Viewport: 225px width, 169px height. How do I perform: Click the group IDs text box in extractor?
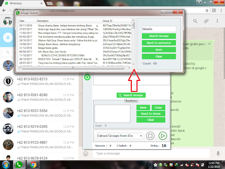pos(131,80)
